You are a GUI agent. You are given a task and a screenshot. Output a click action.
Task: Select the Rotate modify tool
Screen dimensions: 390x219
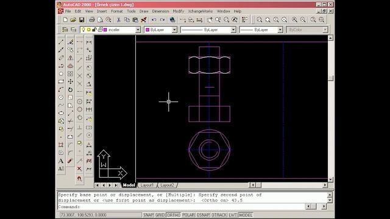[x=71, y=89]
